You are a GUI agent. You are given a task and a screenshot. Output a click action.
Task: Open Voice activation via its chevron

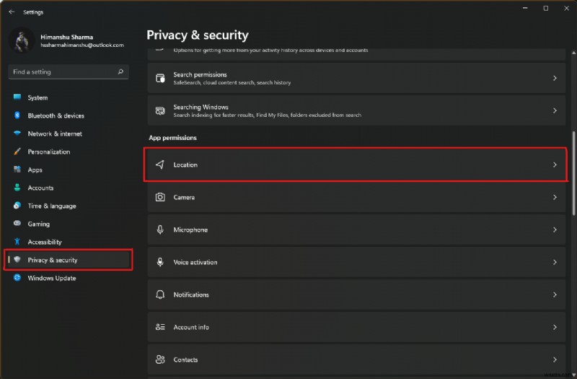click(x=555, y=262)
